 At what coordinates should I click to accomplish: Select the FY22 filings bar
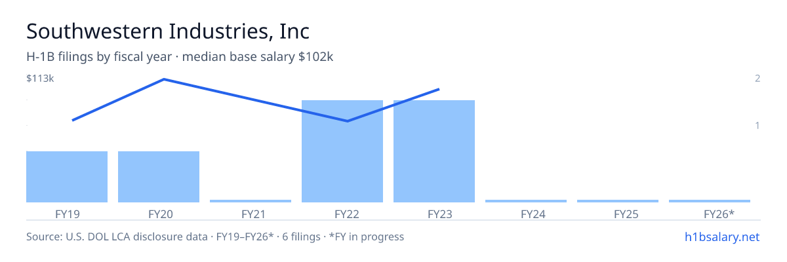tap(342, 151)
